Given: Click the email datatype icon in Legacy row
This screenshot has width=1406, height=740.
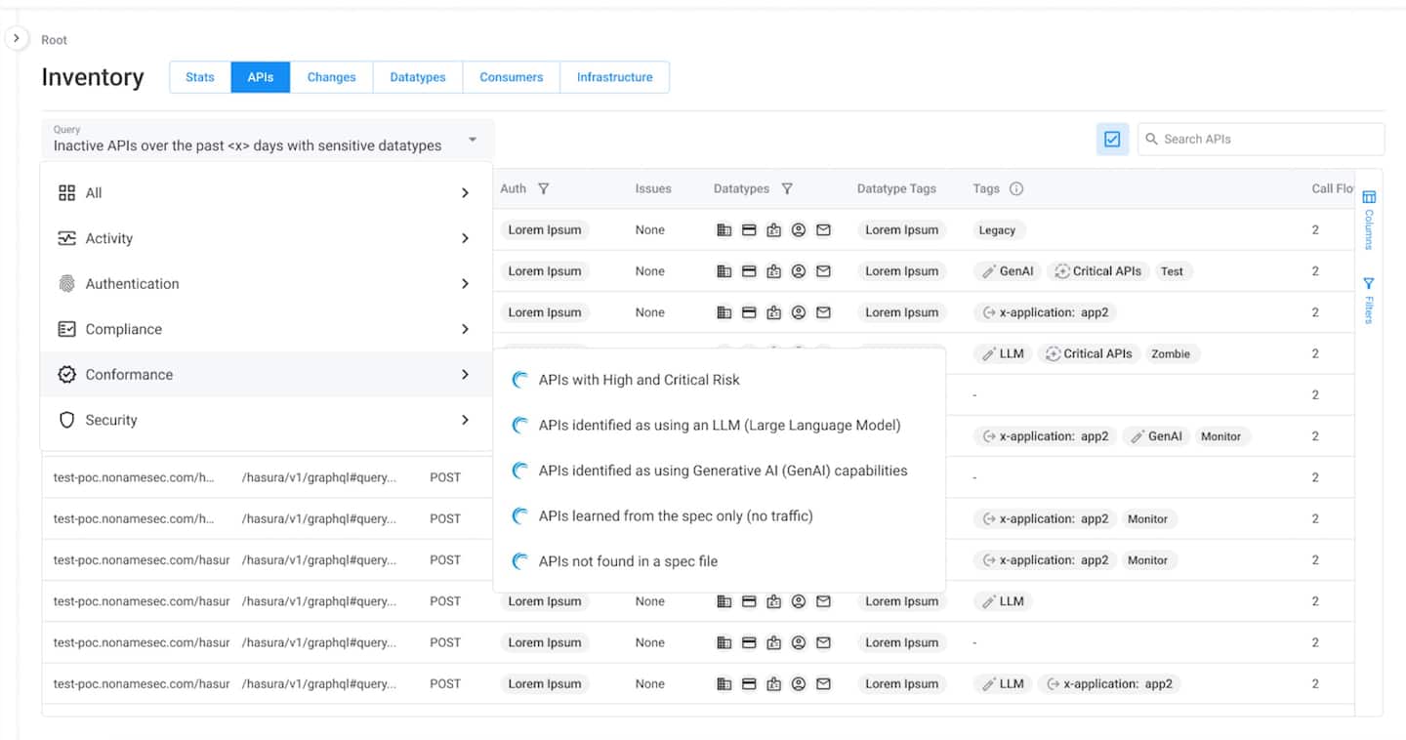Looking at the screenshot, I should 823,230.
